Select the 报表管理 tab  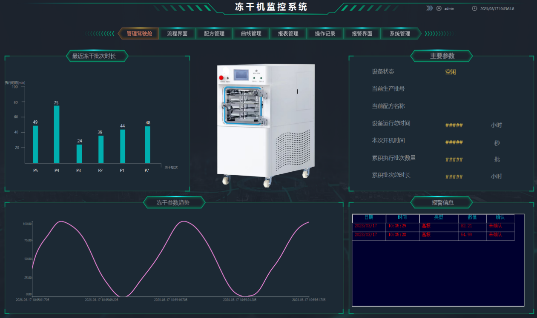click(288, 34)
